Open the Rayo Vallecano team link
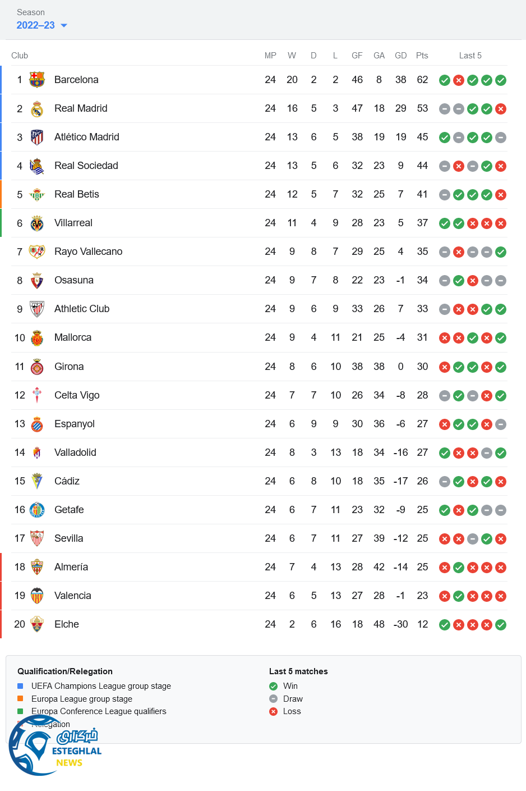Screen dimensions: 526x791 point(88,252)
